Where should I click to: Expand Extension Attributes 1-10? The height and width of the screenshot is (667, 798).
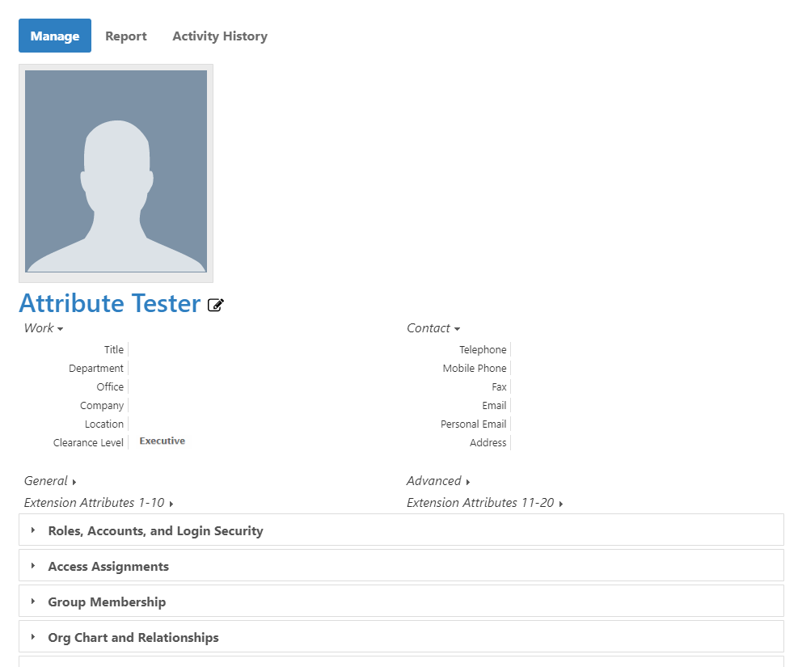tap(98, 503)
